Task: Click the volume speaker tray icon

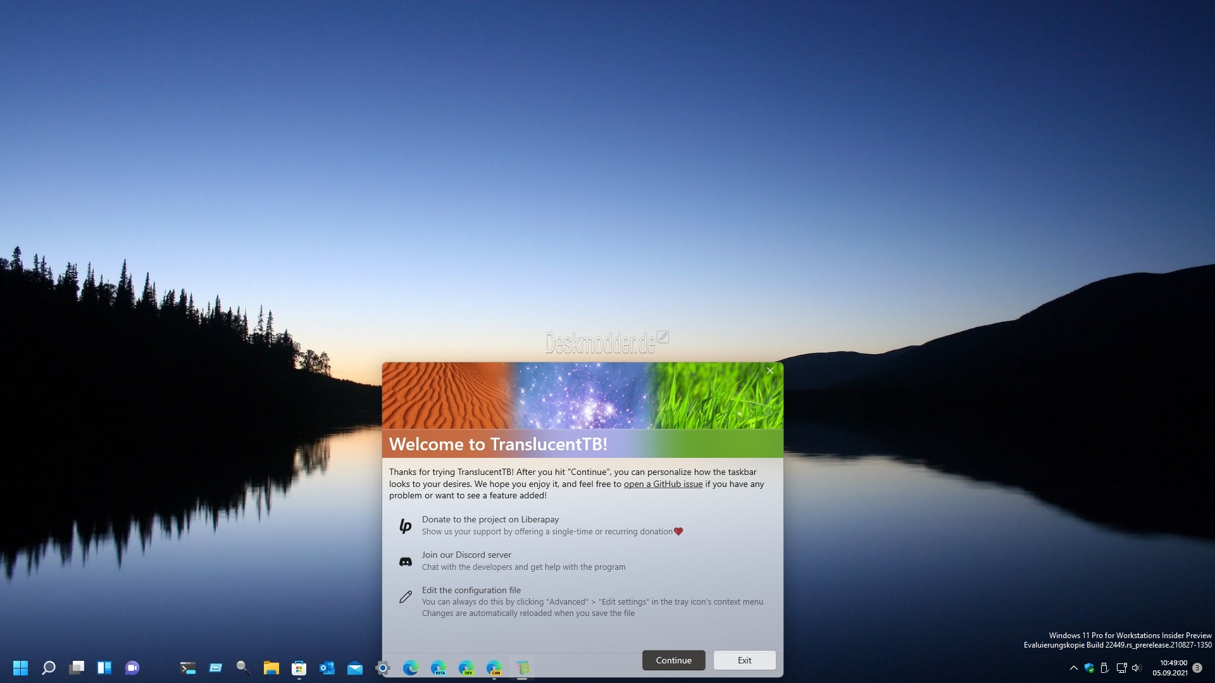Action: [x=1136, y=668]
